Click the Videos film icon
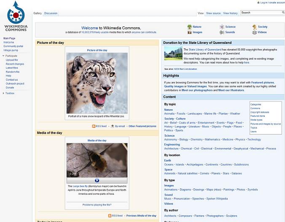Viewport: 285px width, 222px height. (255, 32)
